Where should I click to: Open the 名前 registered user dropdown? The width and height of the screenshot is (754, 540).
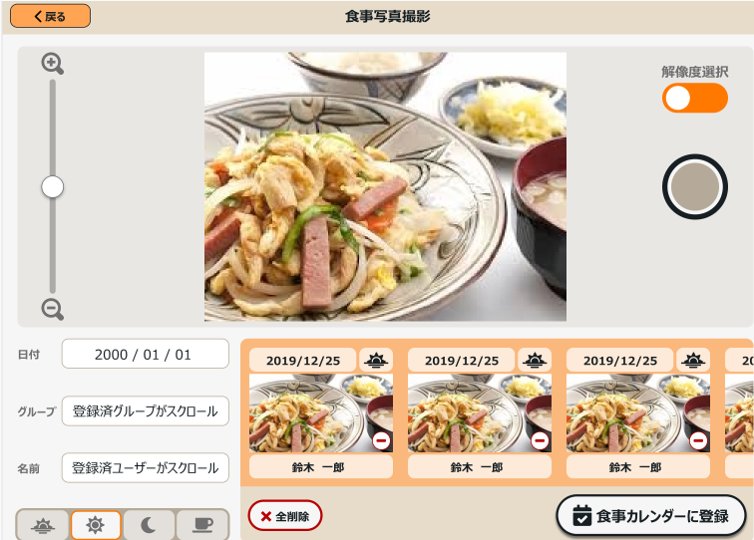coord(146,467)
